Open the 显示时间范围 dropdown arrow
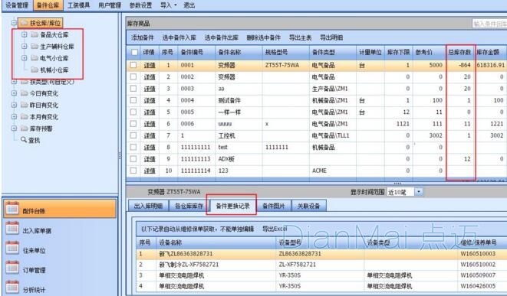This screenshot has width=507, height=296. pyautogui.click(x=419, y=192)
